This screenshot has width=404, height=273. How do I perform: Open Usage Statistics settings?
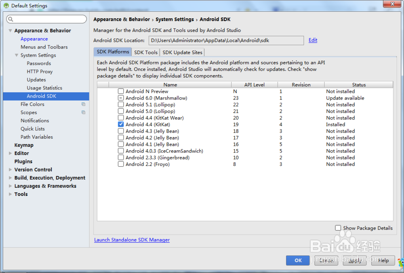[44, 88]
